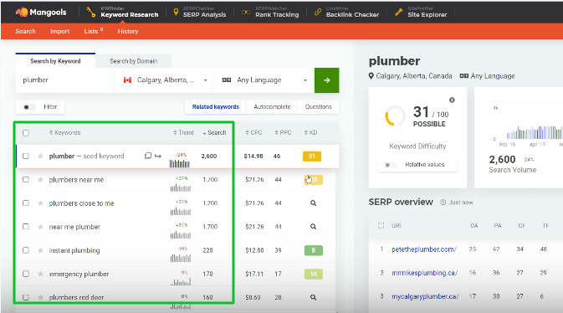
Task: Switch to Search by Keyword tab
Action: 55,61
